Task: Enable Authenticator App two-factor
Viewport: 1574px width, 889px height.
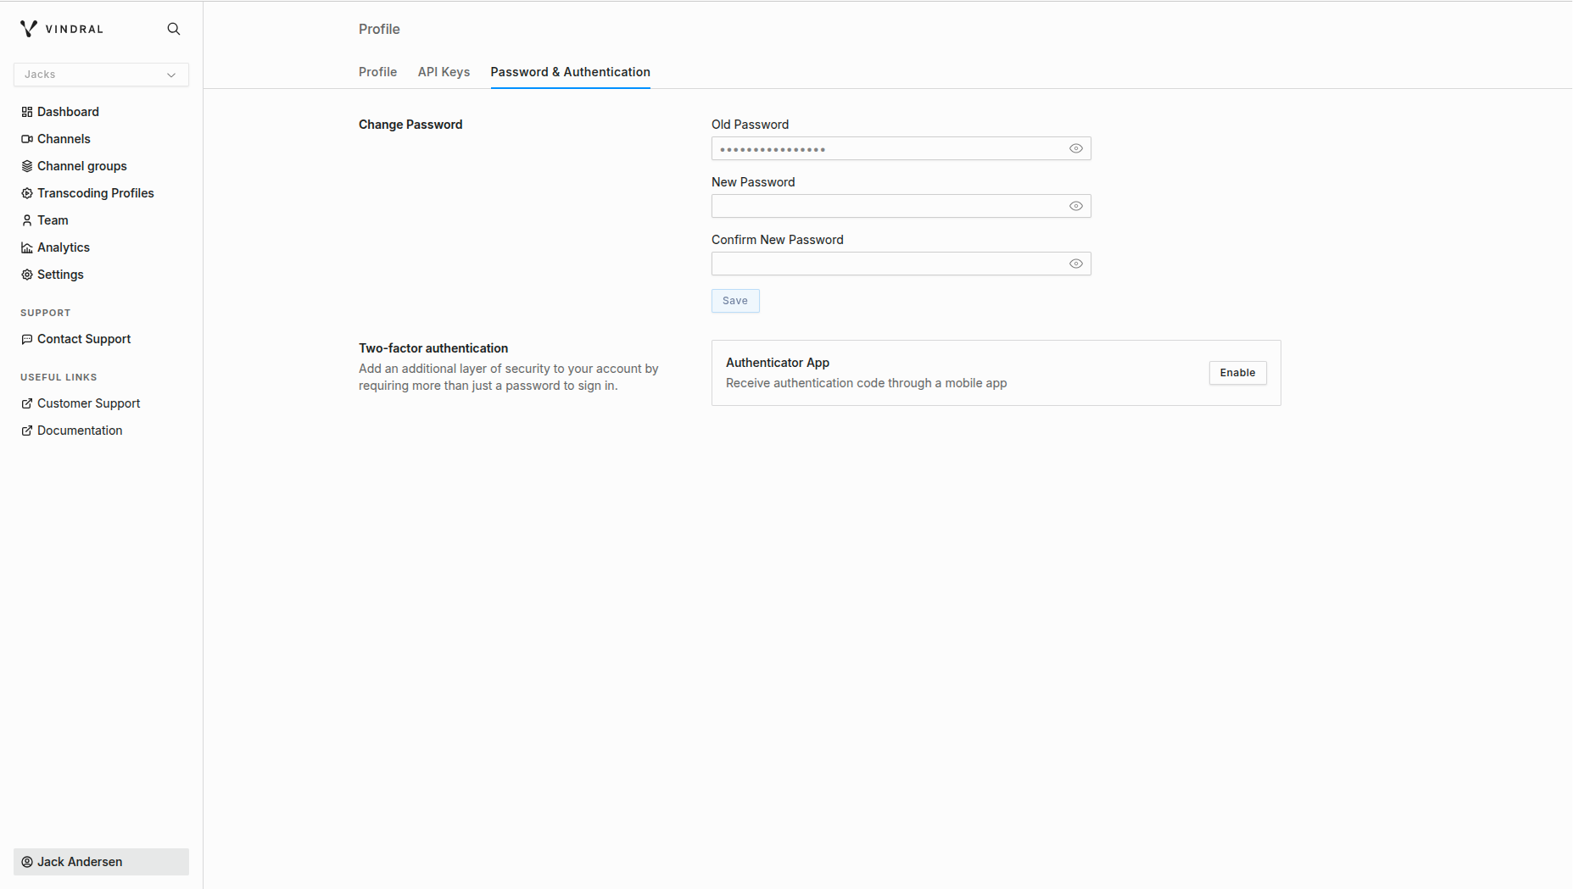Action: [x=1237, y=373]
